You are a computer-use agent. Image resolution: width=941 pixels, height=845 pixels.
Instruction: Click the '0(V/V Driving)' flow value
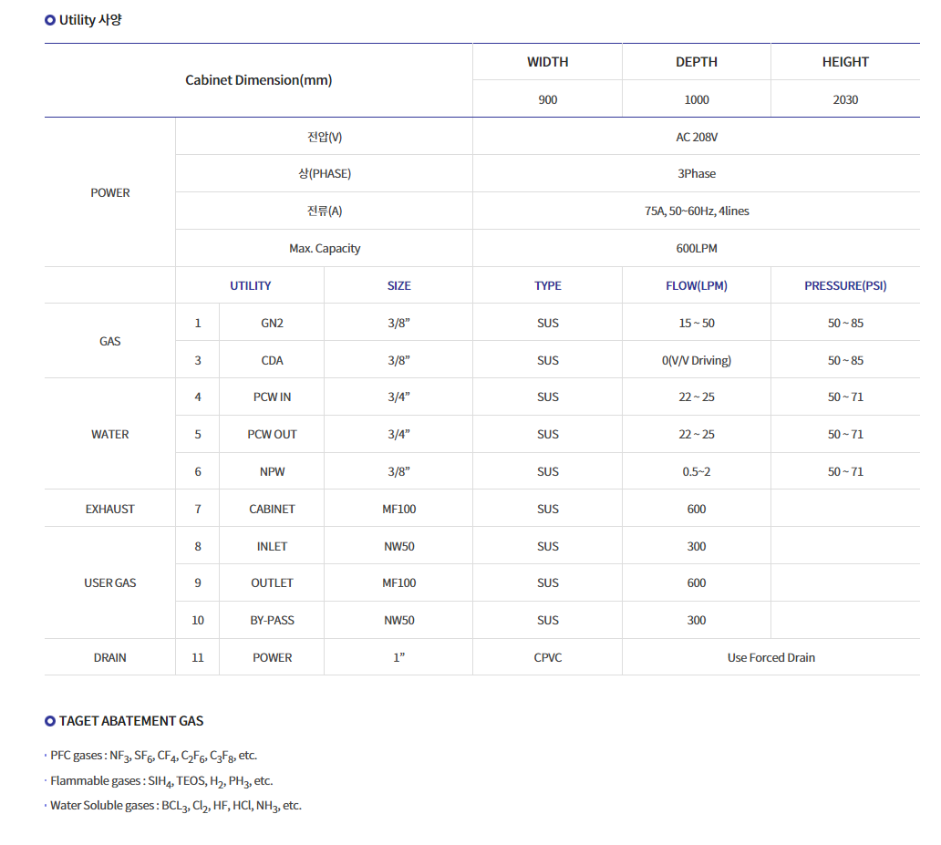click(696, 360)
